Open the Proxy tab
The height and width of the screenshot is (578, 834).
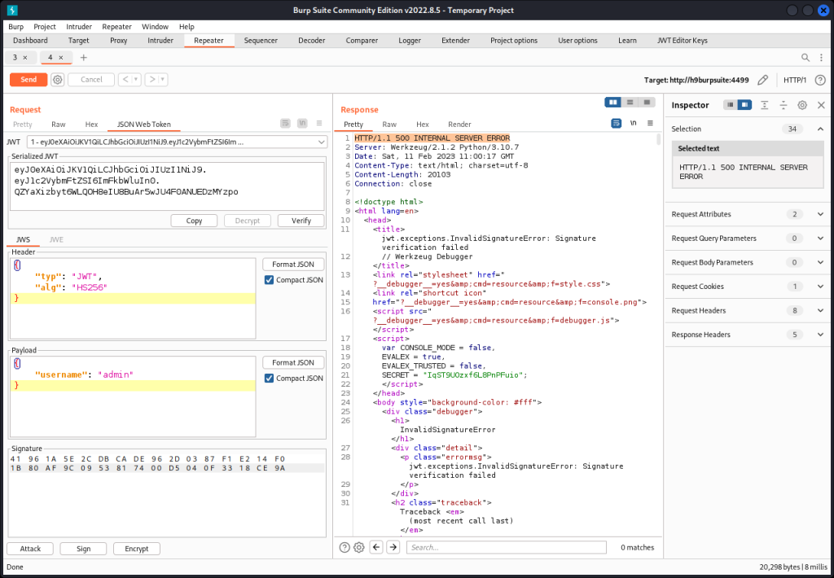point(119,41)
